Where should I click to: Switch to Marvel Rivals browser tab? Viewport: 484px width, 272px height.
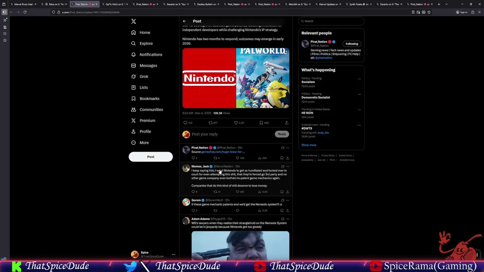pos(23,4)
